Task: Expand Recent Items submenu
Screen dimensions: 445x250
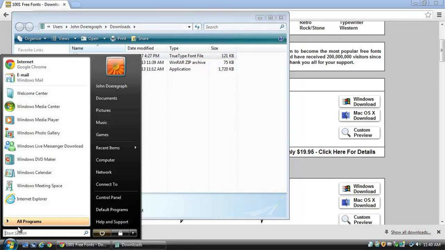Action: coord(116,148)
